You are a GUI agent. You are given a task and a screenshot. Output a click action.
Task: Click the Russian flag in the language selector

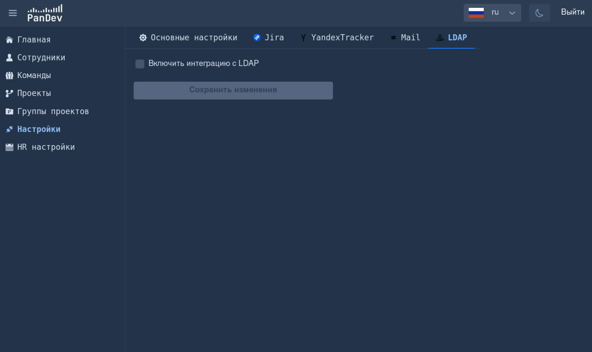(x=476, y=12)
